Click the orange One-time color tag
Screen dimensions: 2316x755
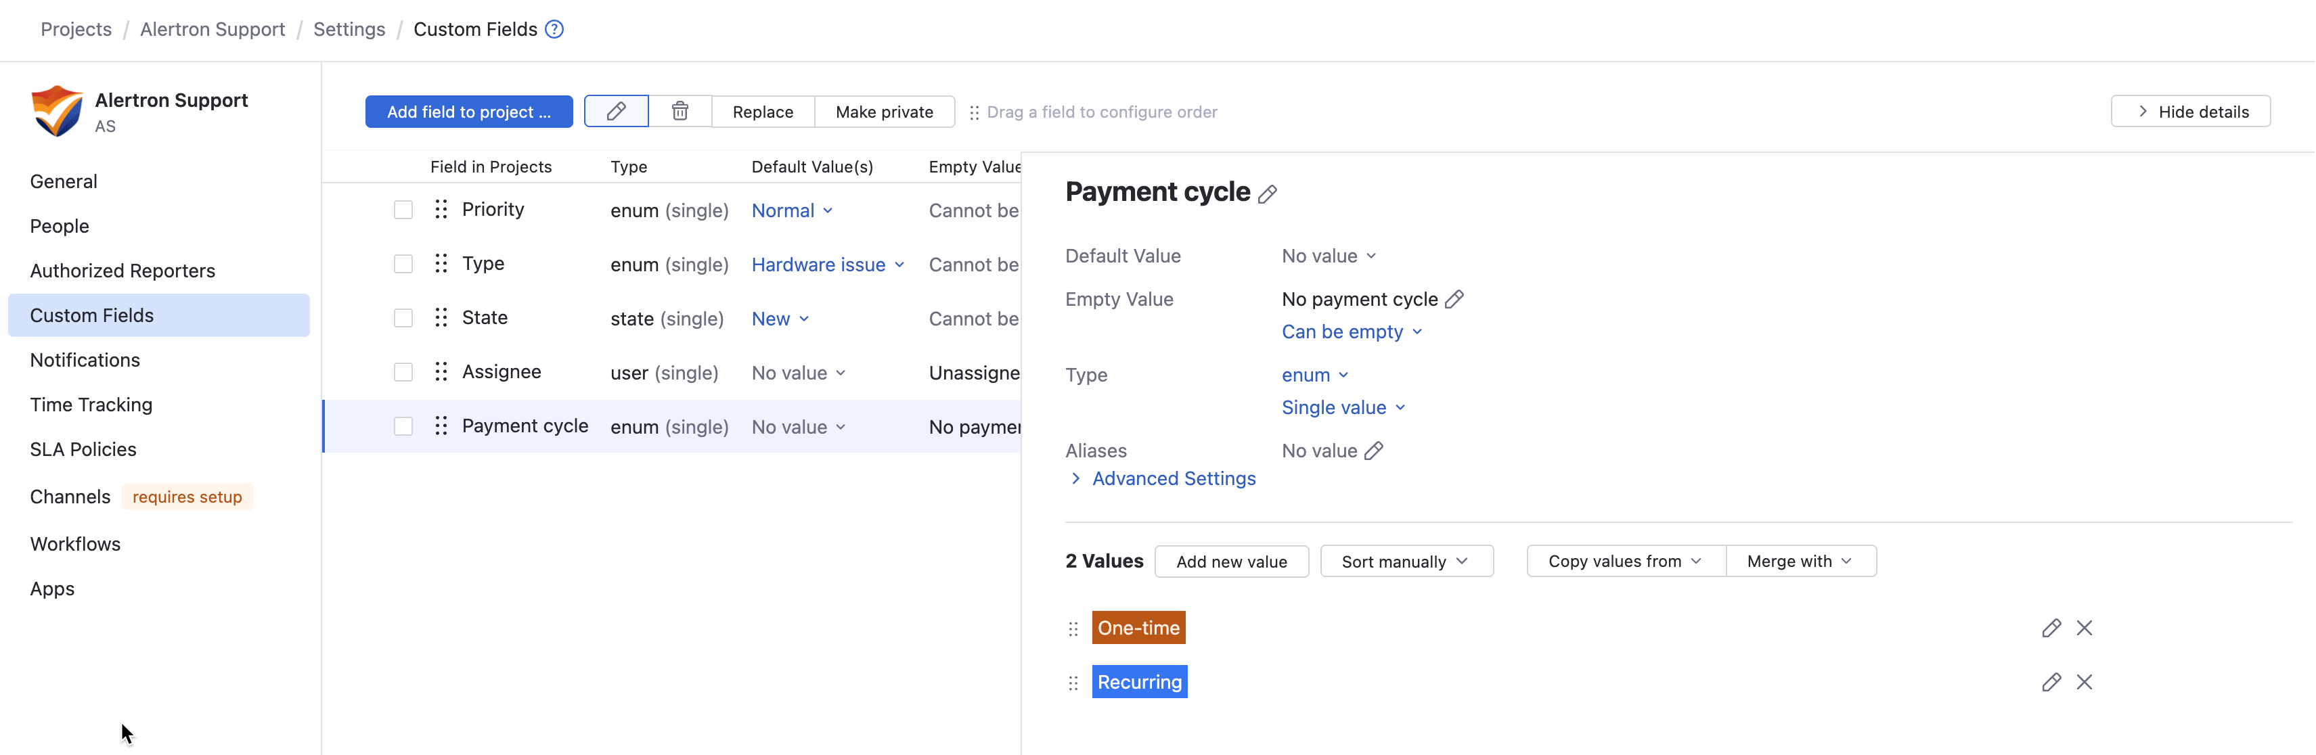click(x=1138, y=628)
